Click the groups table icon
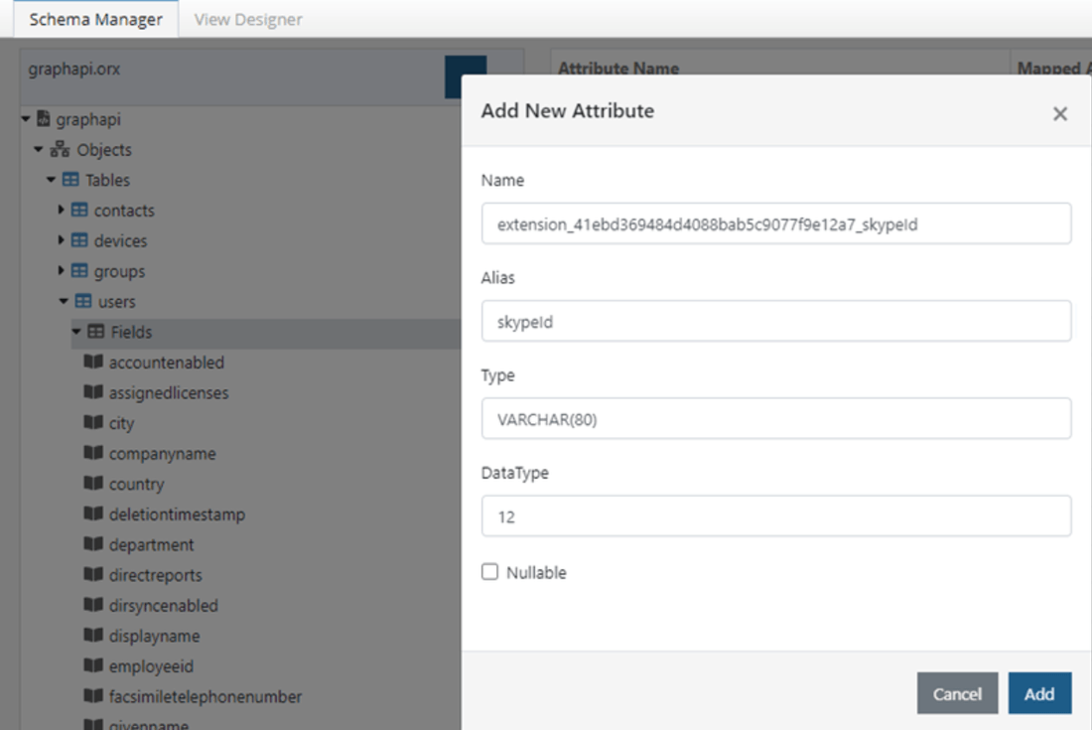 tap(79, 270)
